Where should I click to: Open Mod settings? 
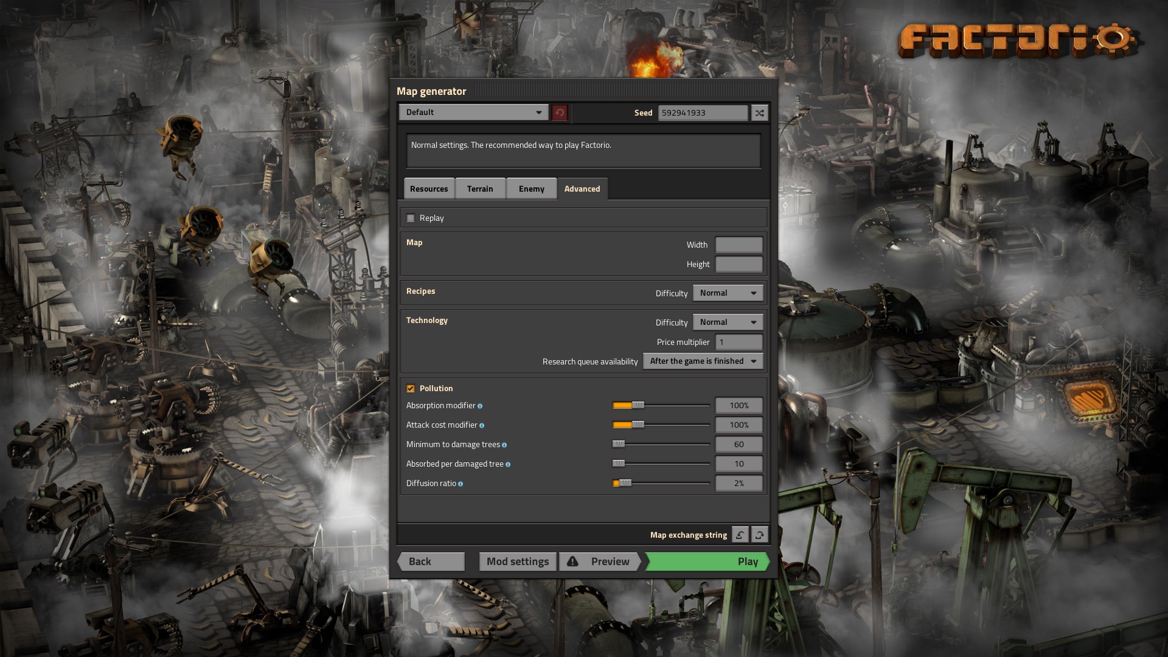point(518,561)
